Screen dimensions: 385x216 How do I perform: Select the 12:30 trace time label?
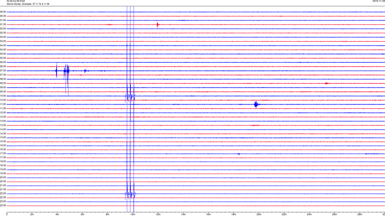[x=3, y=117]
